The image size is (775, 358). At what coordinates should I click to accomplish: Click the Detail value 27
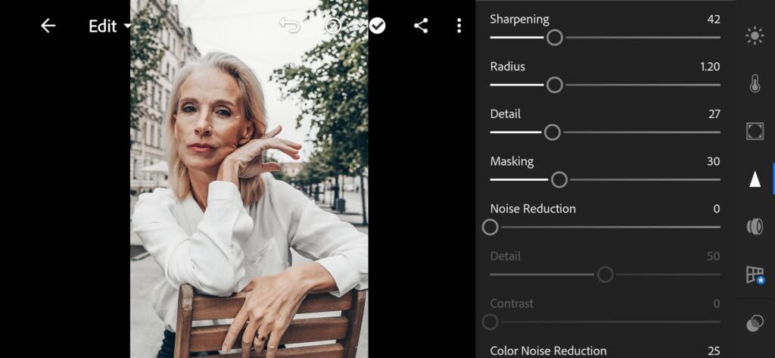[x=714, y=114]
